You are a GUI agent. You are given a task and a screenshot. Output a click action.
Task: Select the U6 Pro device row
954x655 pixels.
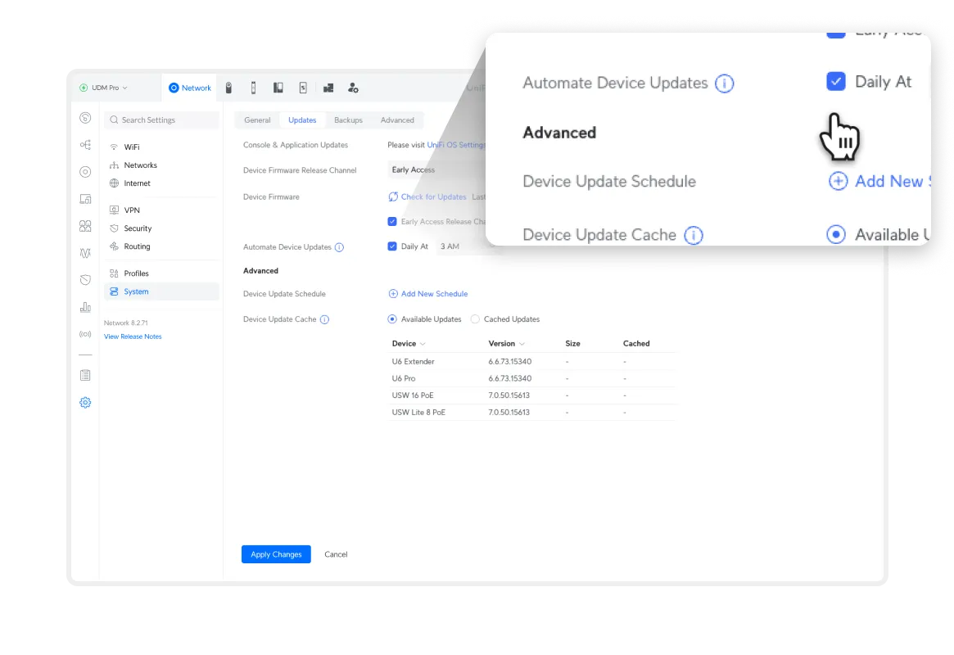(531, 378)
